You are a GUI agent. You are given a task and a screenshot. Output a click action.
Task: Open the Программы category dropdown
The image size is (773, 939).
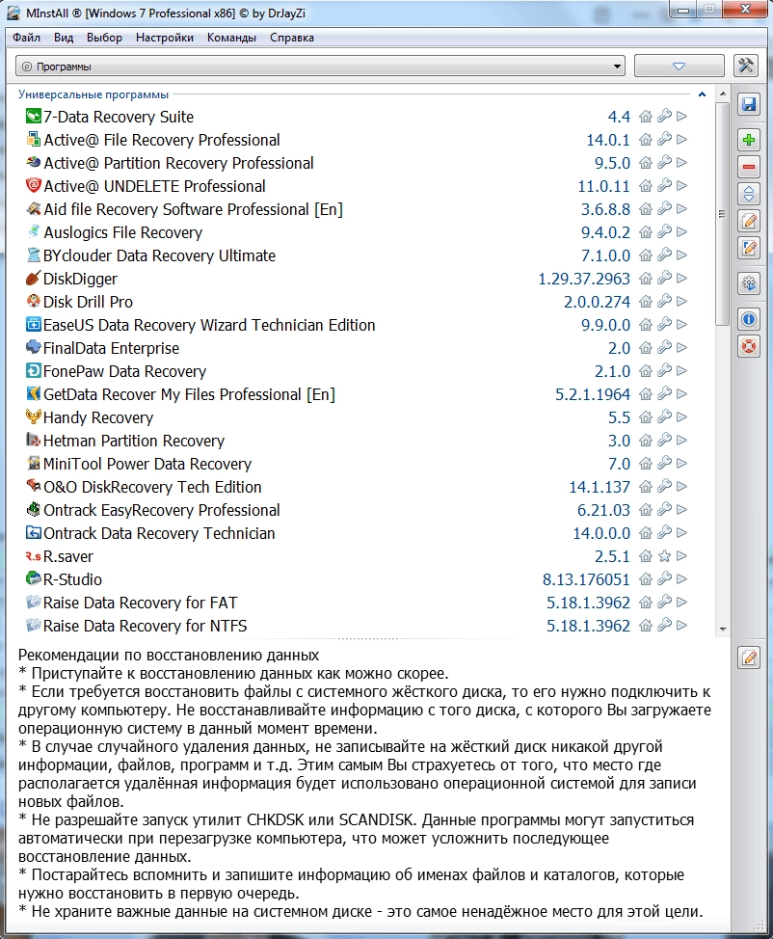pyautogui.click(x=320, y=67)
